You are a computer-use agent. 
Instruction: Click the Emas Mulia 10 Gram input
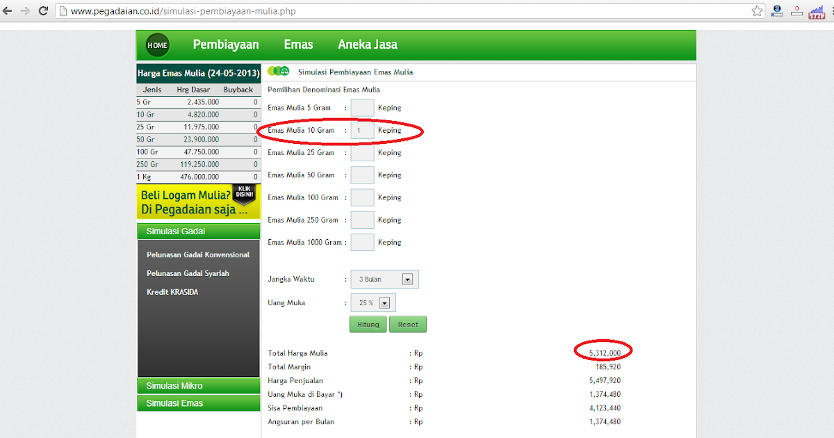362,130
